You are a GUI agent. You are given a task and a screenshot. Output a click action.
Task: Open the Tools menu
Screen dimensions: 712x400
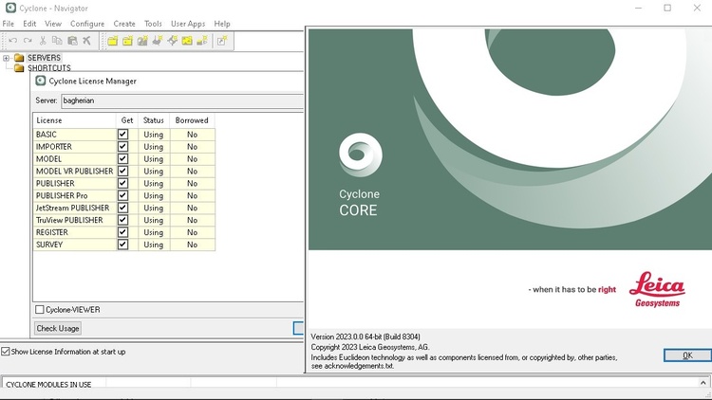click(x=153, y=24)
